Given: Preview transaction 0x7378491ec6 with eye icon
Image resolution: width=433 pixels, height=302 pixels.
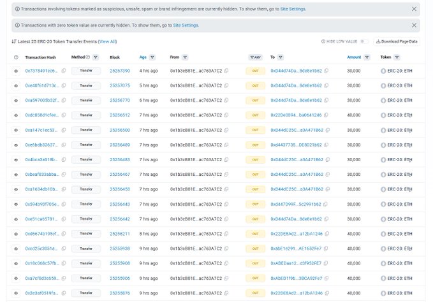Looking at the screenshot, I should click(x=16, y=71).
